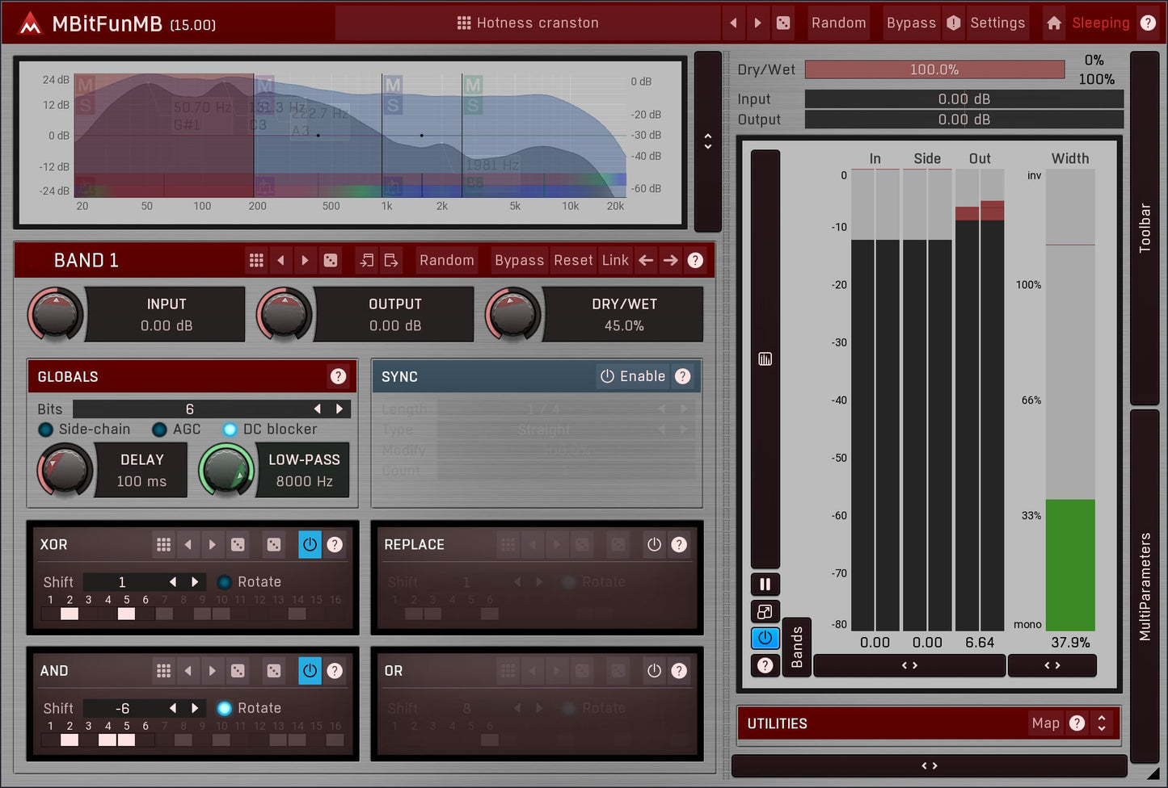This screenshot has height=788, width=1168.
Task: Expand the UTILITIES section arrows
Action: [1102, 723]
